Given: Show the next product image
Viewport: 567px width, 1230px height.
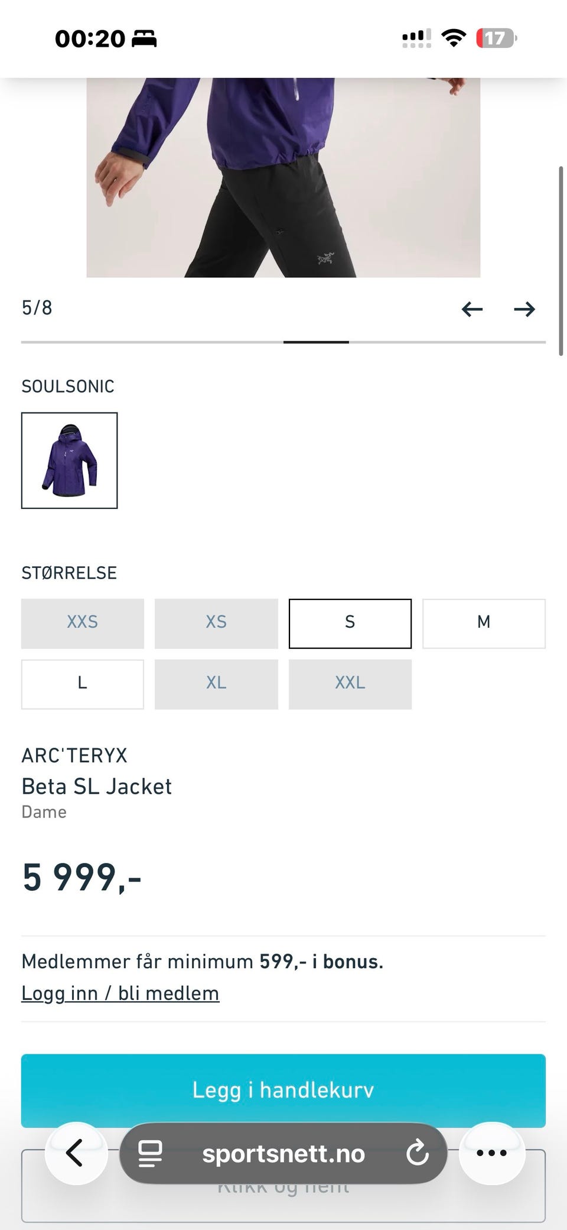Looking at the screenshot, I should coord(524,309).
